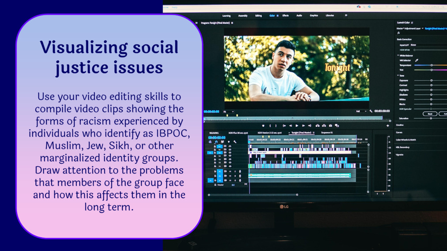Step back one frame in Program monitor
The image size is (447, 251).
(x=290, y=125)
